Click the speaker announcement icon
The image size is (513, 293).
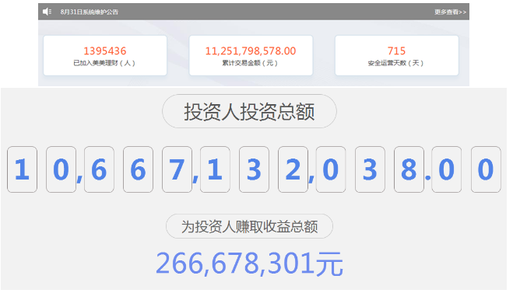coord(47,12)
